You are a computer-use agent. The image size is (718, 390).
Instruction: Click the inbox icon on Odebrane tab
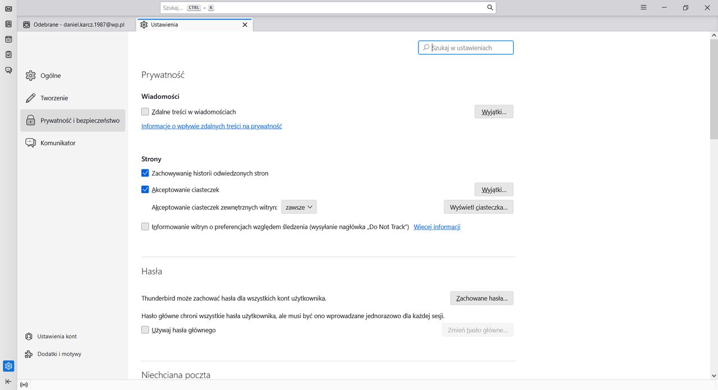coord(26,25)
